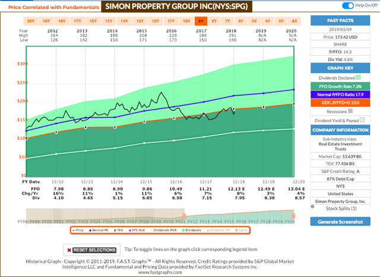This screenshot has height=277, width=380.
Task: Open the Stock Splits (1) entry
Action: (x=341, y=208)
